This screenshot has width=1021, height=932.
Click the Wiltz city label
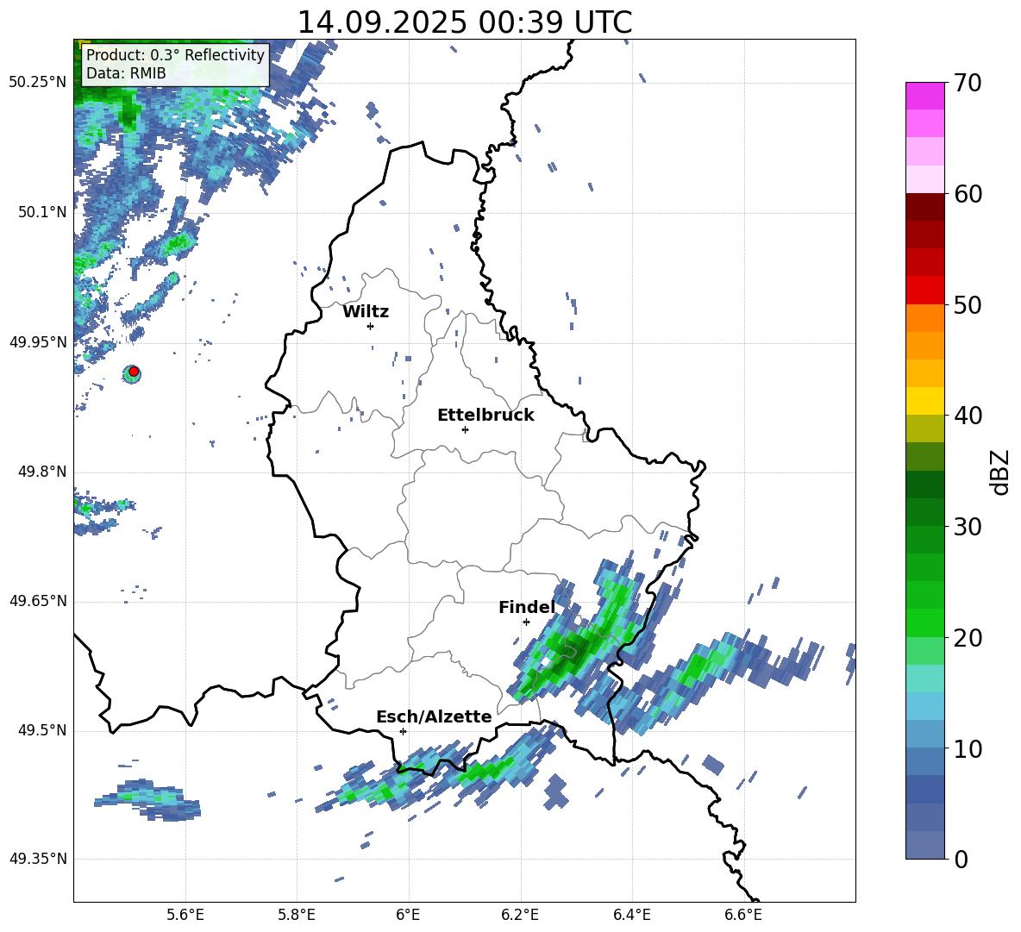click(366, 312)
